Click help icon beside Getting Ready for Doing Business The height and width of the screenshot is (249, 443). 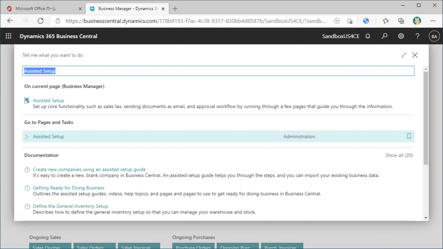pos(27,188)
